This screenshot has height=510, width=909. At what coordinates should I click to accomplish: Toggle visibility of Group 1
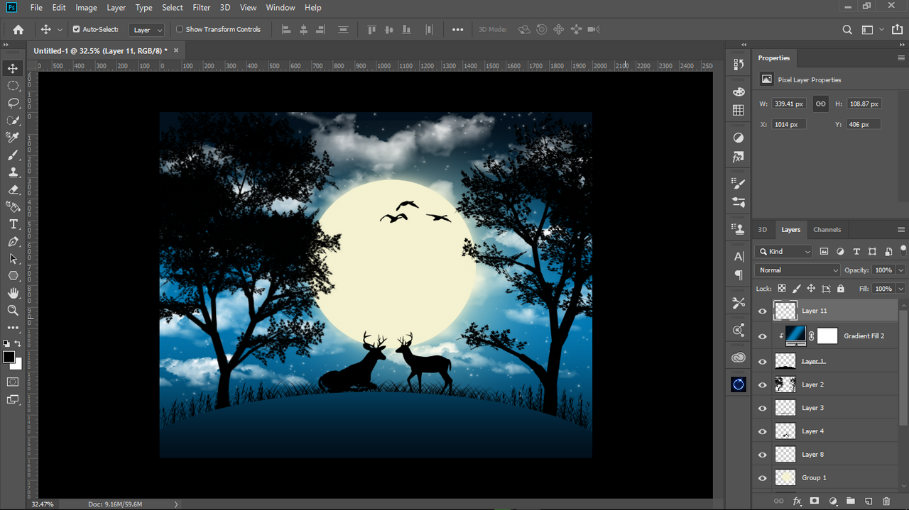(763, 478)
